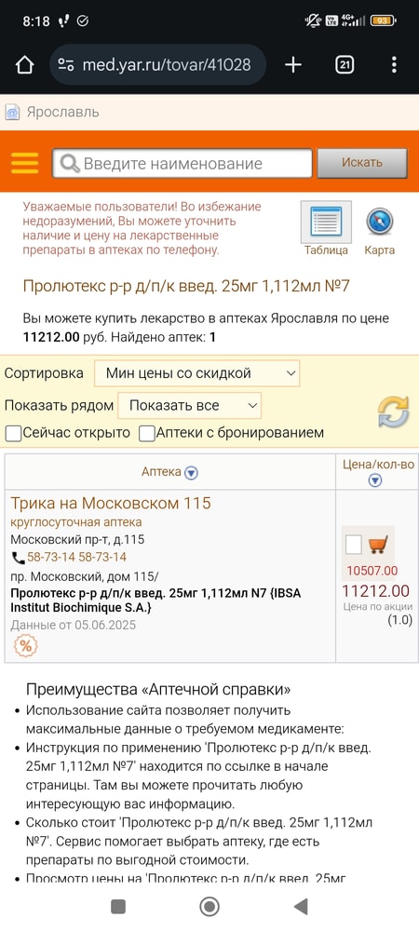Image resolution: width=419 pixels, height=931 pixels.
Task: Click the Таблица label
Action: pos(326,250)
